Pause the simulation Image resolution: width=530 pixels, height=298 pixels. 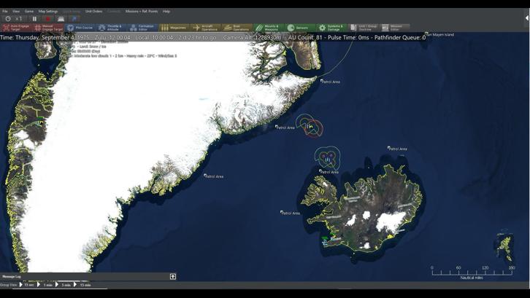coord(34,19)
